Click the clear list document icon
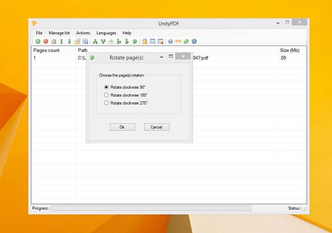 tap(54, 42)
